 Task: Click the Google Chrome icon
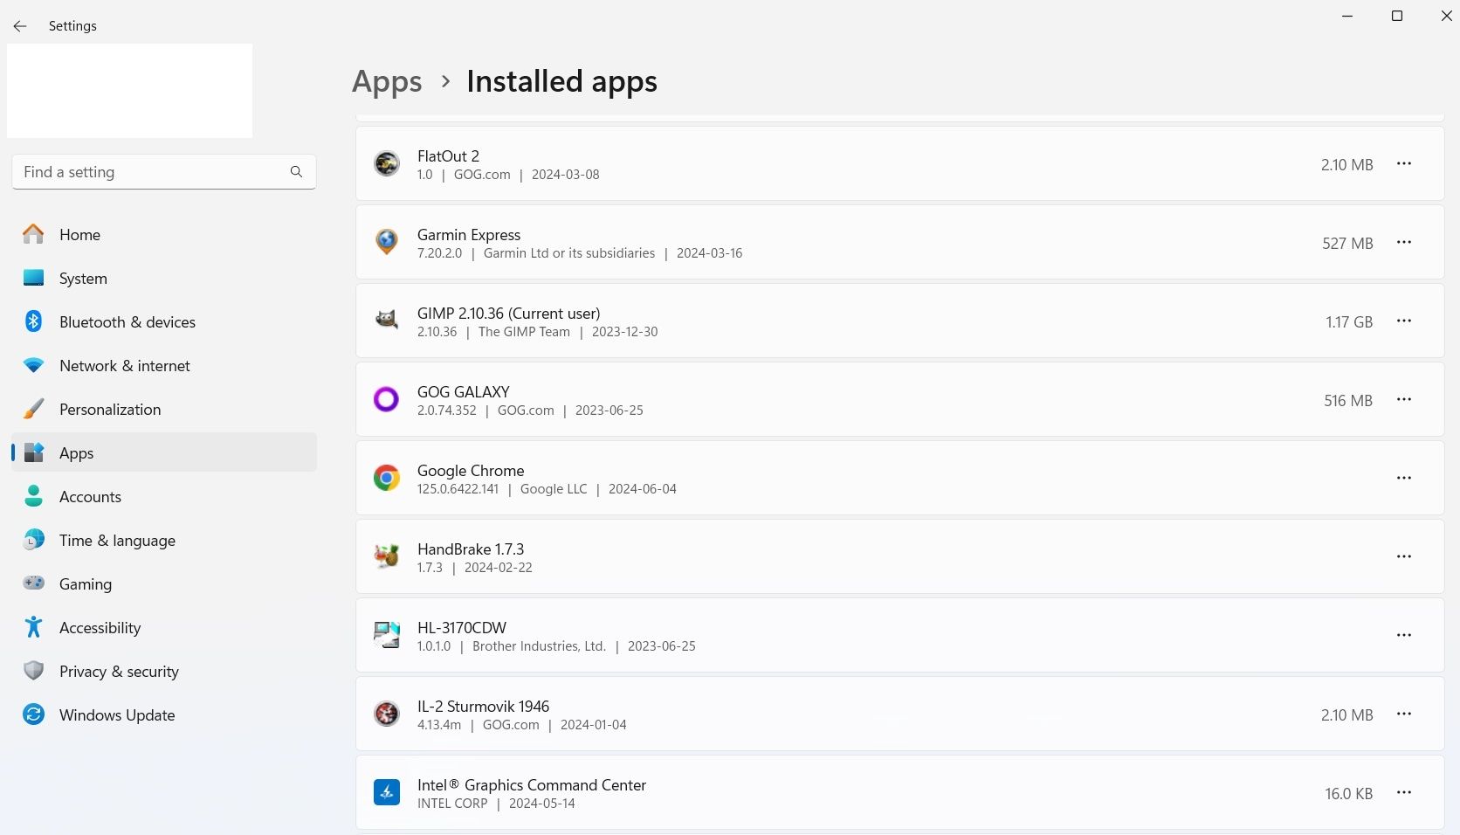pos(387,478)
